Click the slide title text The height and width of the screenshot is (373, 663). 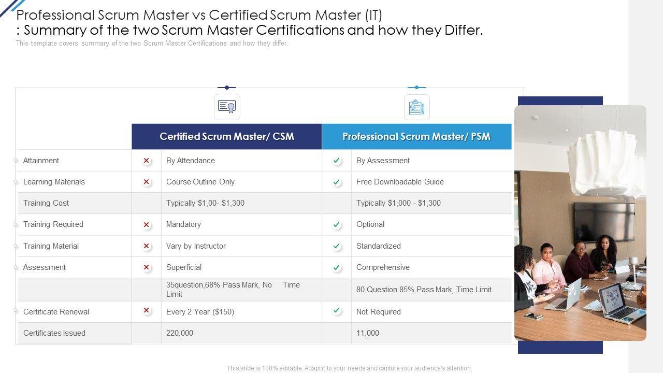click(x=249, y=22)
